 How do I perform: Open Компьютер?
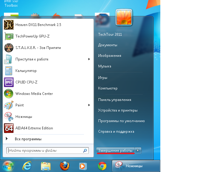coord(108,88)
